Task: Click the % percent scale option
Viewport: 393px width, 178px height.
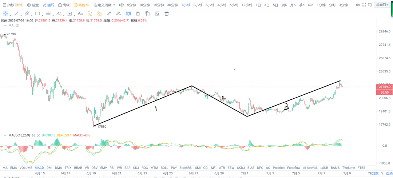Action: pyautogui.click(x=382, y=173)
